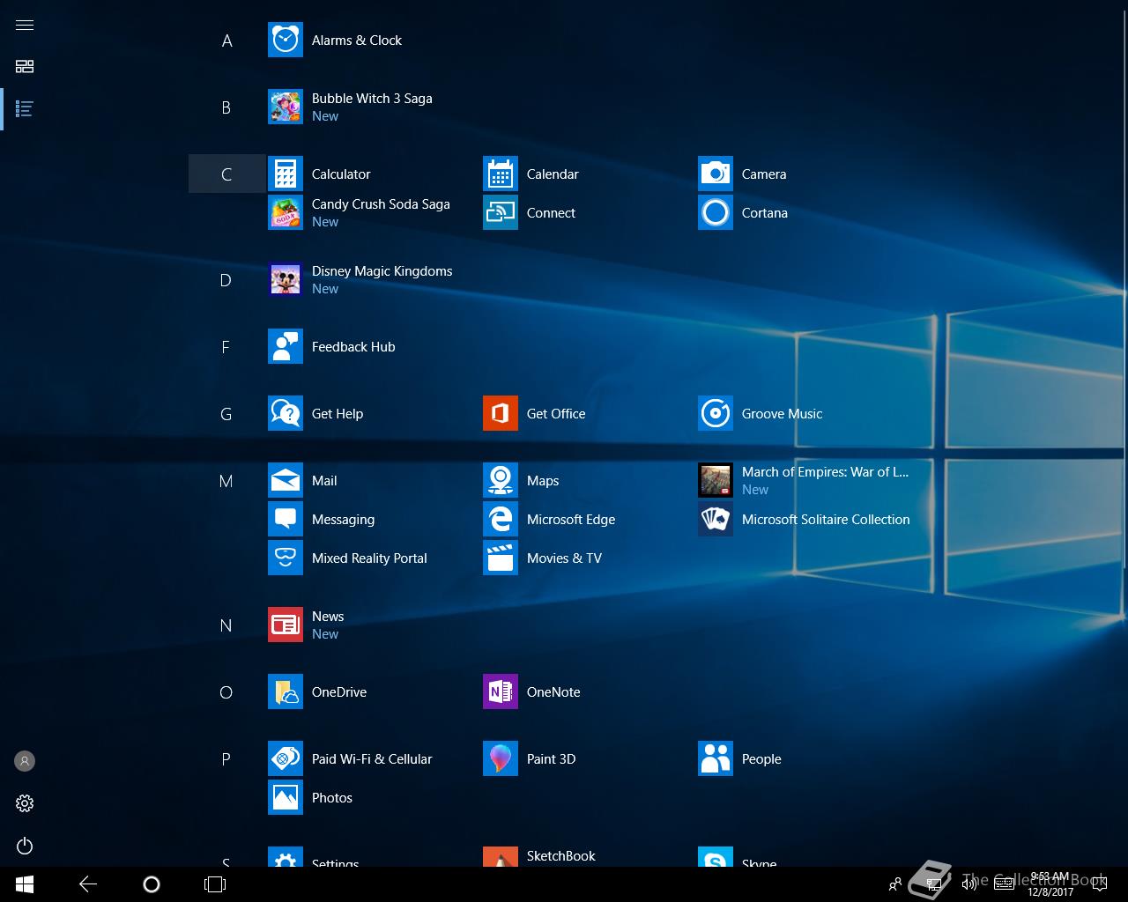1128x902 pixels.
Task: Open Settings from the left sidebar gear
Action: [25, 803]
